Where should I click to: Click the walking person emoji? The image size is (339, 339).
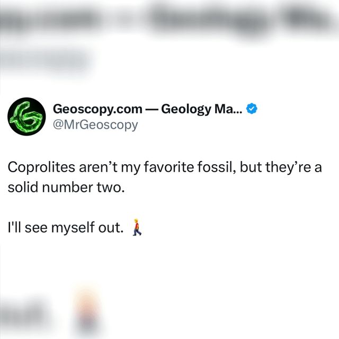pos(138,227)
